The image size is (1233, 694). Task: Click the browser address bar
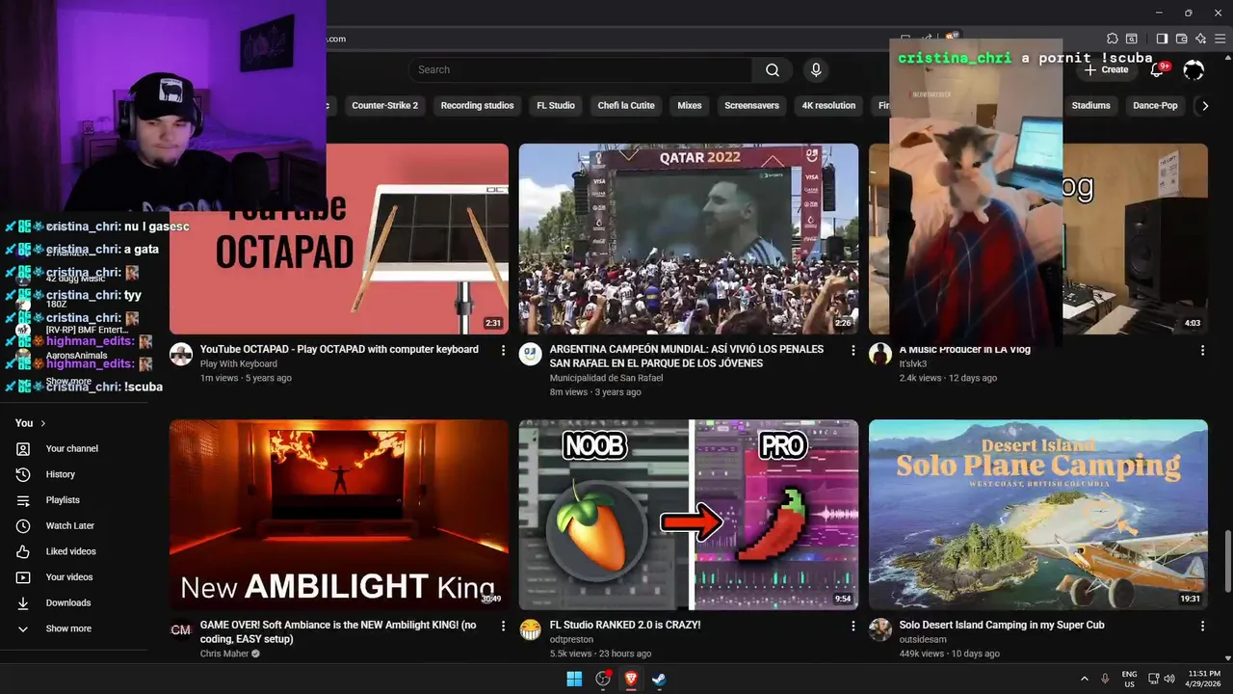click(x=607, y=39)
